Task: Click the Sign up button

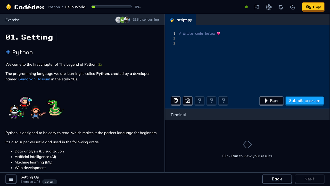Action: click(313, 7)
